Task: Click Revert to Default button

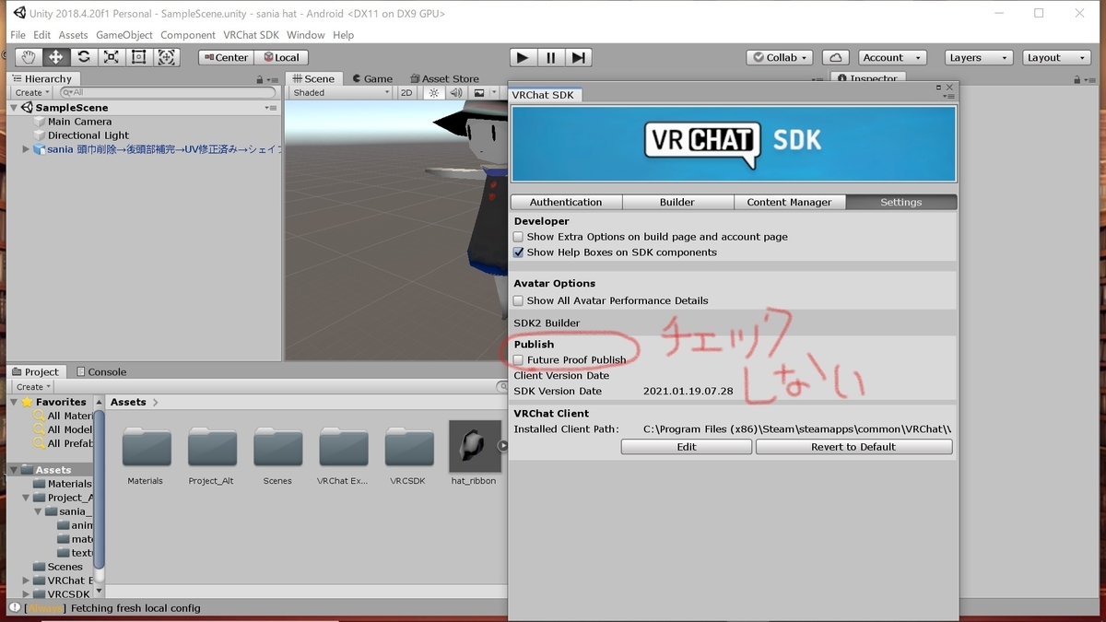Action: click(x=853, y=447)
